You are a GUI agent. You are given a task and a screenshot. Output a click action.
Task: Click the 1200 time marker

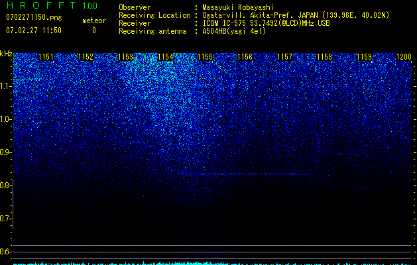tap(404, 57)
